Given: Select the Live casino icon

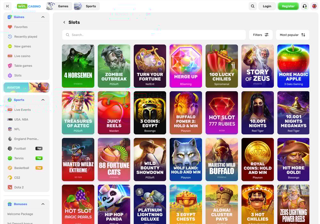Looking at the screenshot, I should tap(10, 56).
